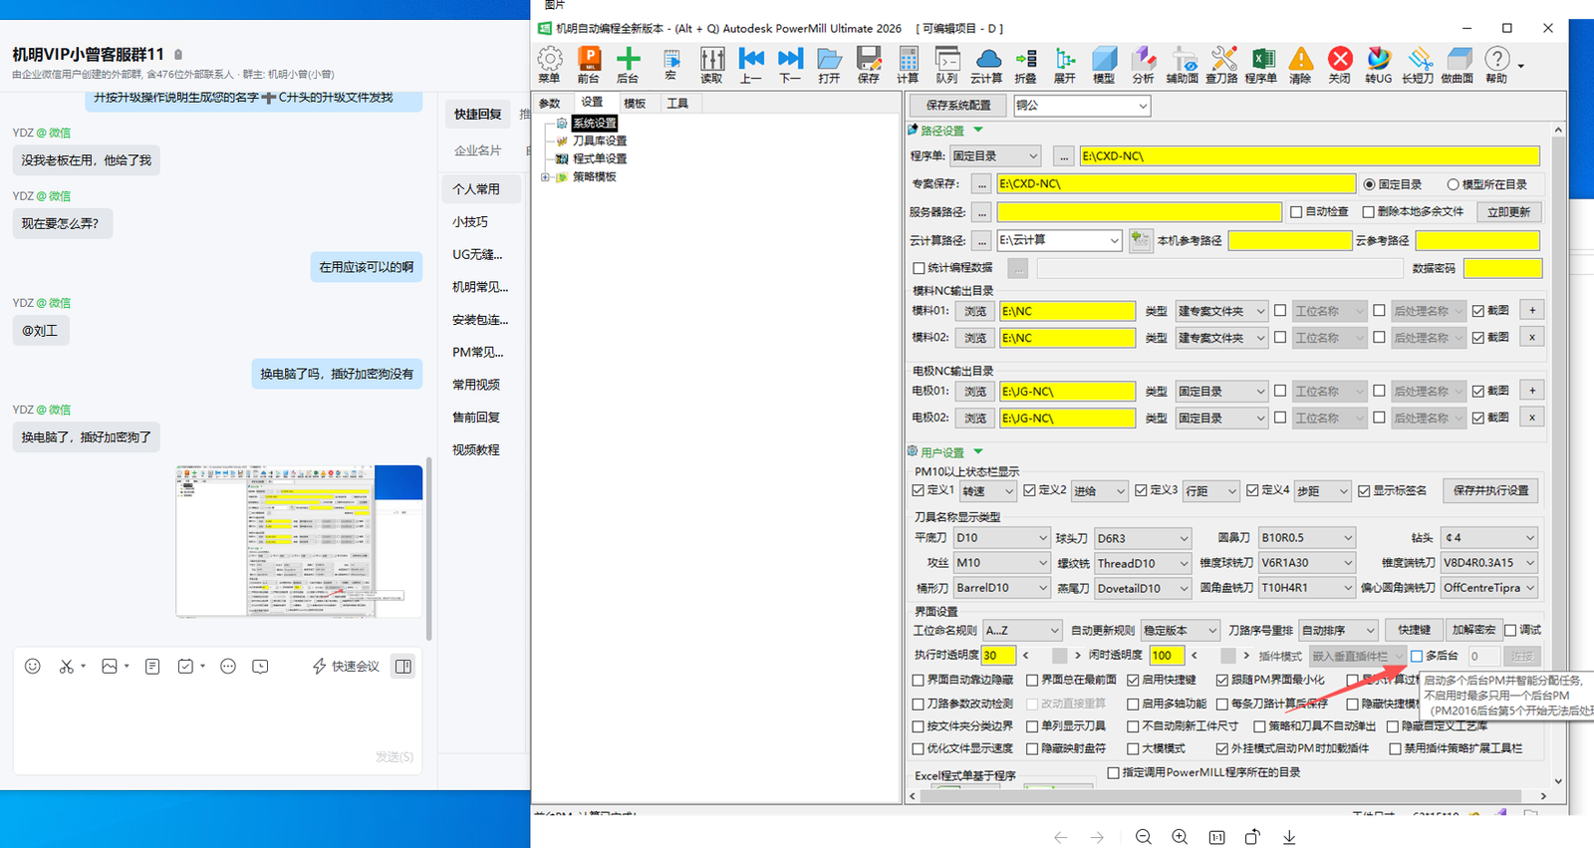This screenshot has height=848, width=1594.
Task: Click the 计算 calculator icon
Action: pyautogui.click(x=908, y=65)
